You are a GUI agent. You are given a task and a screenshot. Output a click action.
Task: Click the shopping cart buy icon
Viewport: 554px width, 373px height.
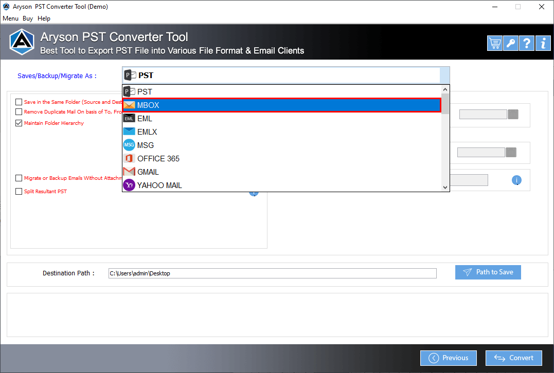(x=495, y=43)
